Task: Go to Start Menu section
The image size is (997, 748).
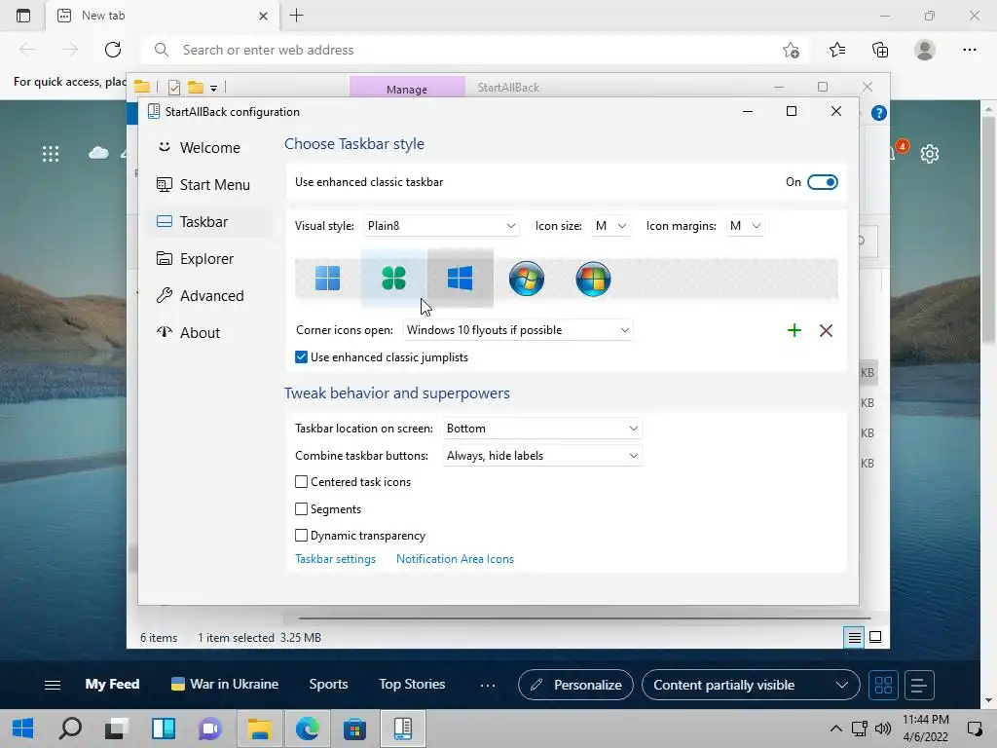Action: [210, 185]
